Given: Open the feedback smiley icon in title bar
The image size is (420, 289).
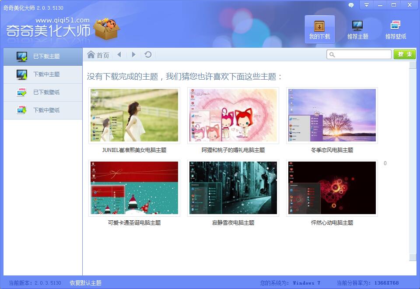Looking at the screenshot, I should point(351,5).
